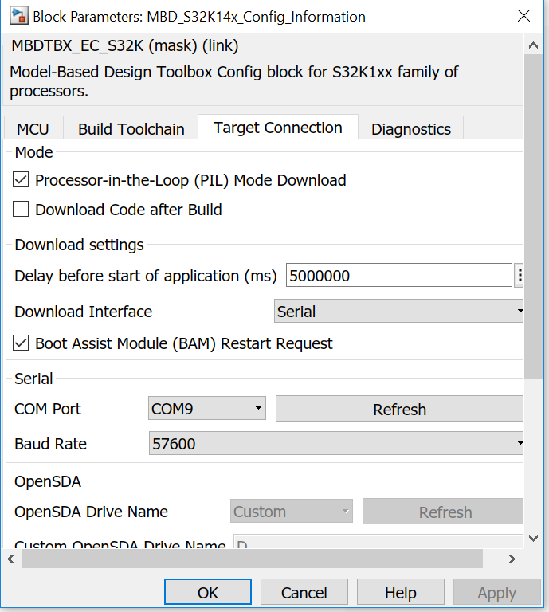The width and height of the screenshot is (549, 612).
Task: Go to the Diagnostics tab
Action: pos(411,129)
